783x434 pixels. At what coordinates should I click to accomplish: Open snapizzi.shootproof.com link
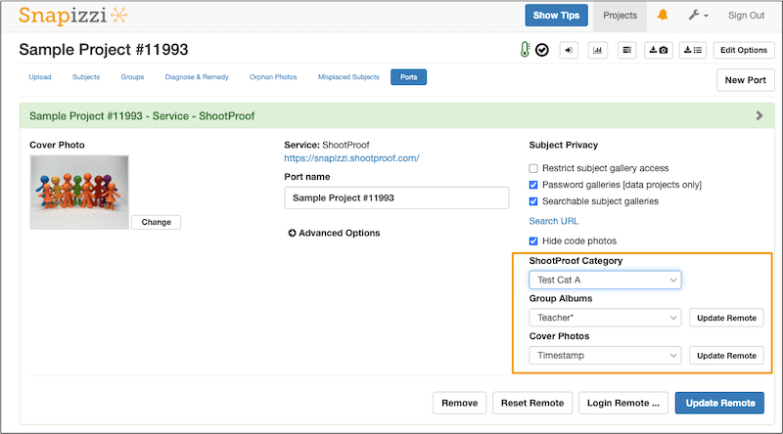(351, 158)
